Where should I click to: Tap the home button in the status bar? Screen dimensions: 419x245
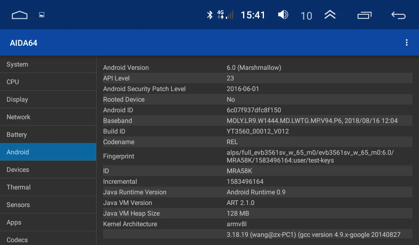coord(20,15)
